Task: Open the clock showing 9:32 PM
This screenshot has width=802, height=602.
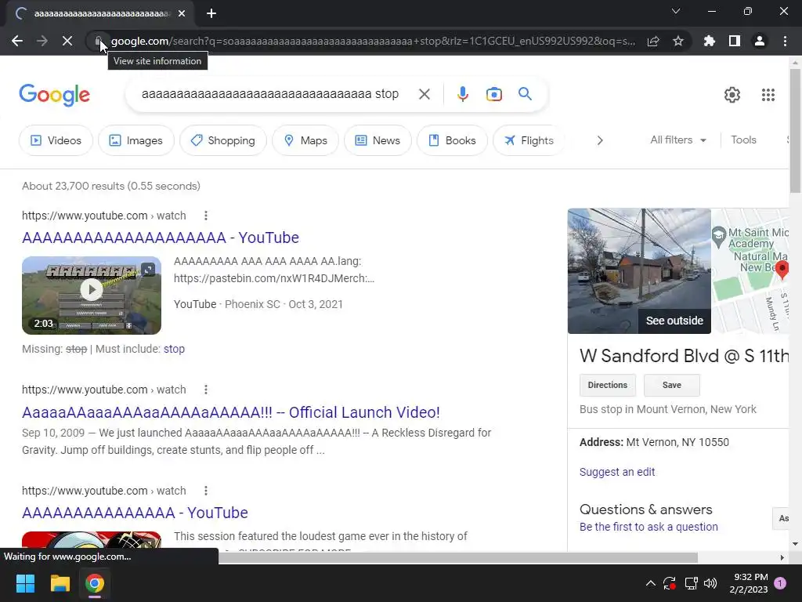Action: 748,583
